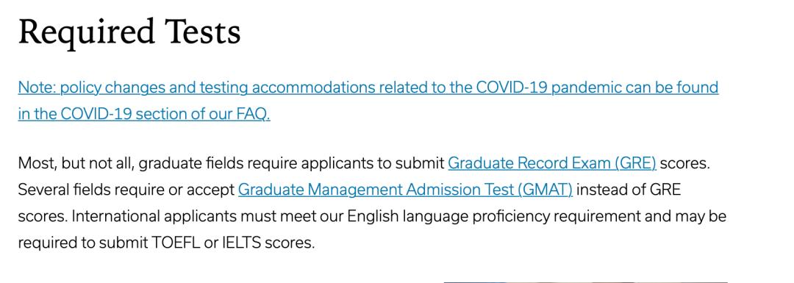The width and height of the screenshot is (794, 283).
Task: Follow the COVID-19 policy changes note link
Action: click(368, 101)
